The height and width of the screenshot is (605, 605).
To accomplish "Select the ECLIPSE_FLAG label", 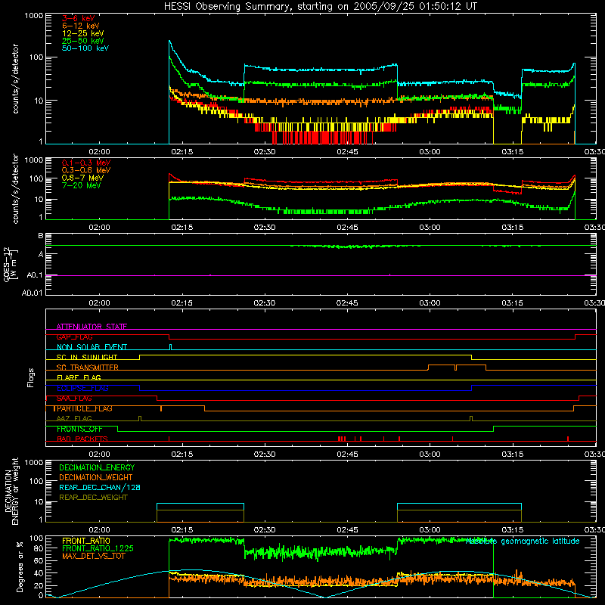I will click(82, 388).
